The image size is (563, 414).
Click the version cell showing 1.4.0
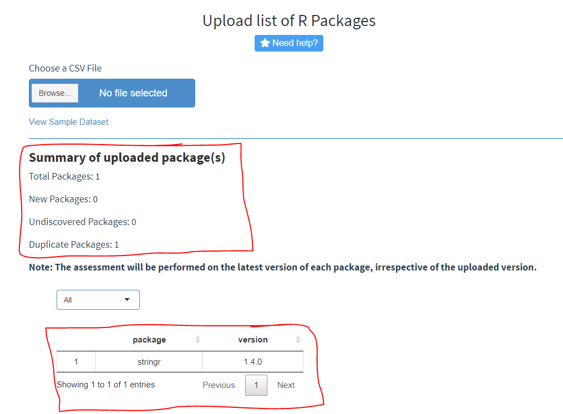pyautogui.click(x=253, y=361)
